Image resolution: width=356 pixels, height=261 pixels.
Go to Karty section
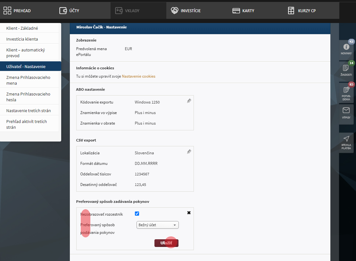click(x=243, y=11)
